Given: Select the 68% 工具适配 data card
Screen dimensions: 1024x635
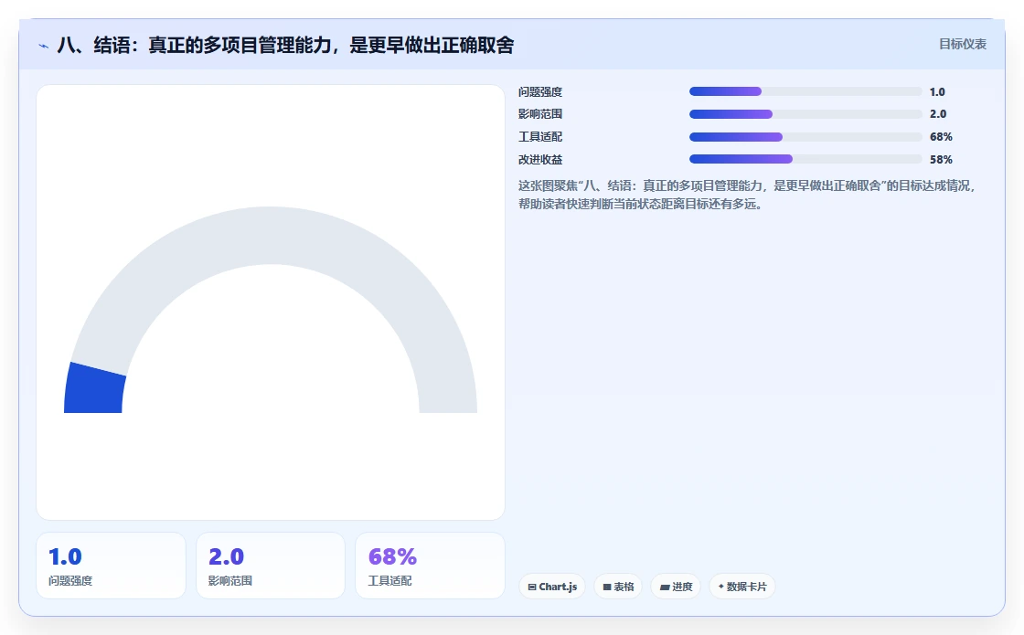Looking at the screenshot, I should pyautogui.click(x=430, y=566).
